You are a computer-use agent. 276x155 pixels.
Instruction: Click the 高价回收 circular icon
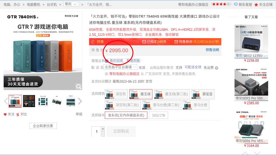pos(106,61)
